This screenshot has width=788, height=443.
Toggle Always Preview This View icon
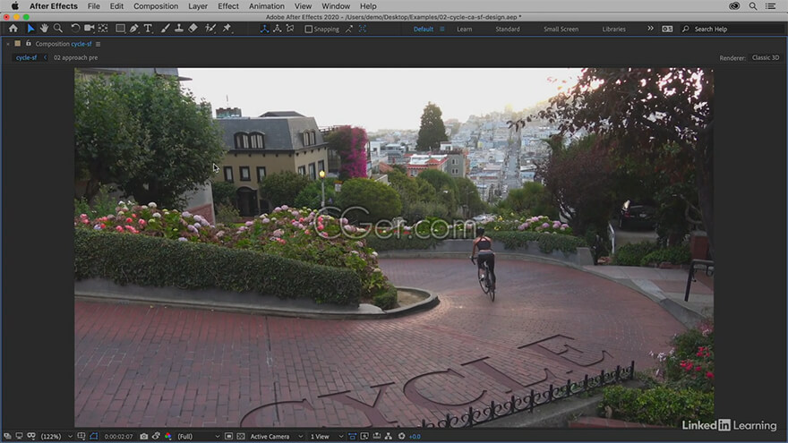tap(7, 436)
